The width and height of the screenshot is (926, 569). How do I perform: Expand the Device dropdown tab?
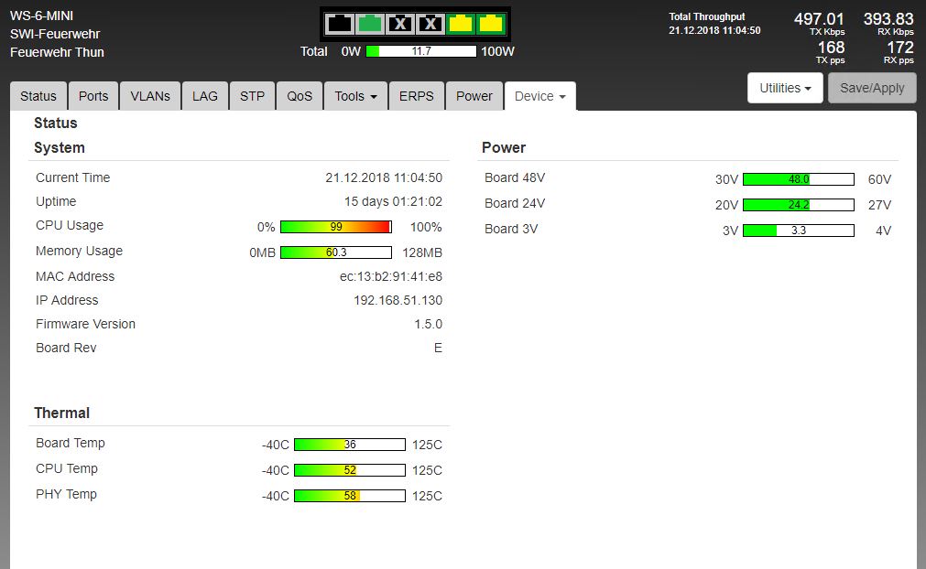(x=539, y=96)
